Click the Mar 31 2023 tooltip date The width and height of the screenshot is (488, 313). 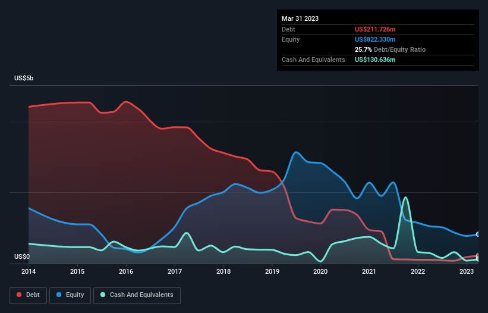click(x=300, y=18)
